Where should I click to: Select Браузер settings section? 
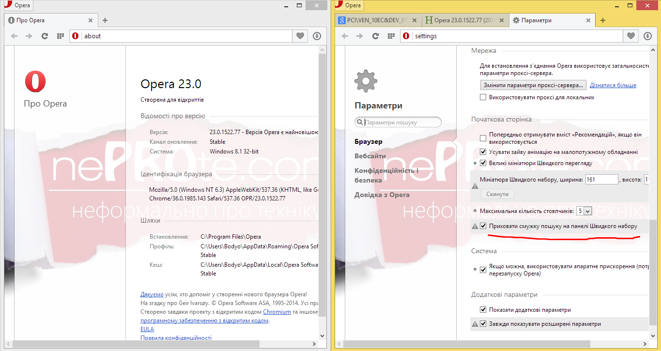tap(369, 141)
